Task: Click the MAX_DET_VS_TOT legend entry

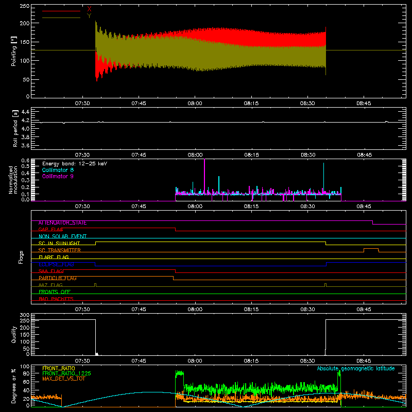Action: point(64,379)
